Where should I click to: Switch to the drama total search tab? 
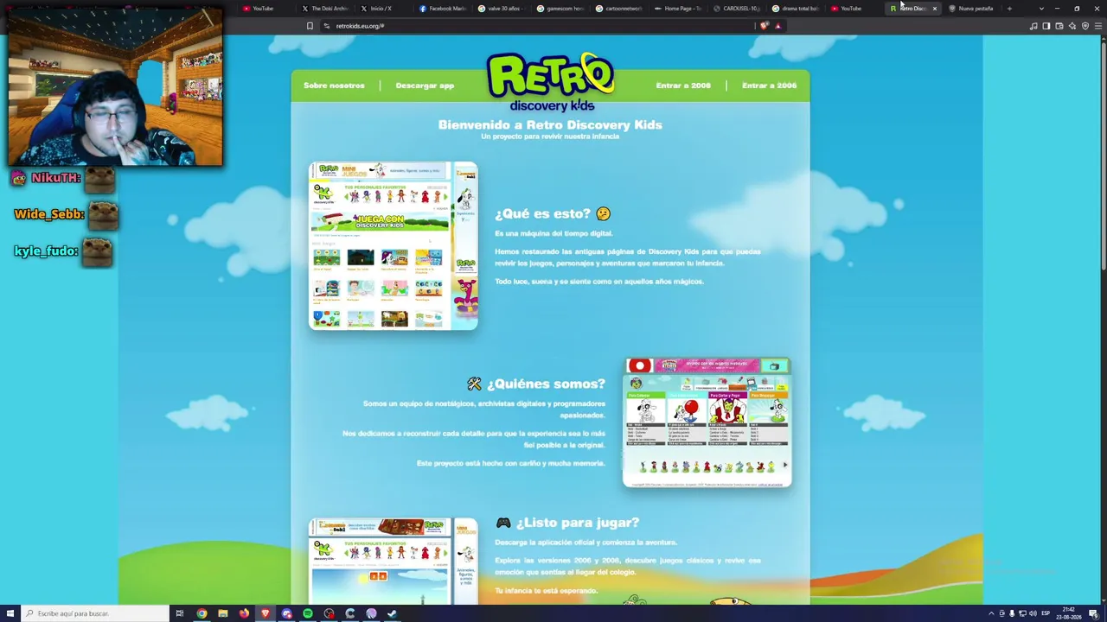coord(795,9)
